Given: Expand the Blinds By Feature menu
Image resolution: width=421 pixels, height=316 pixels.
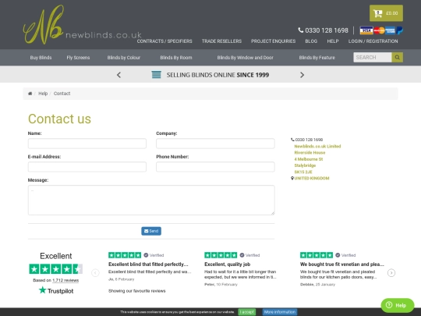Looking at the screenshot, I should 317,58.
